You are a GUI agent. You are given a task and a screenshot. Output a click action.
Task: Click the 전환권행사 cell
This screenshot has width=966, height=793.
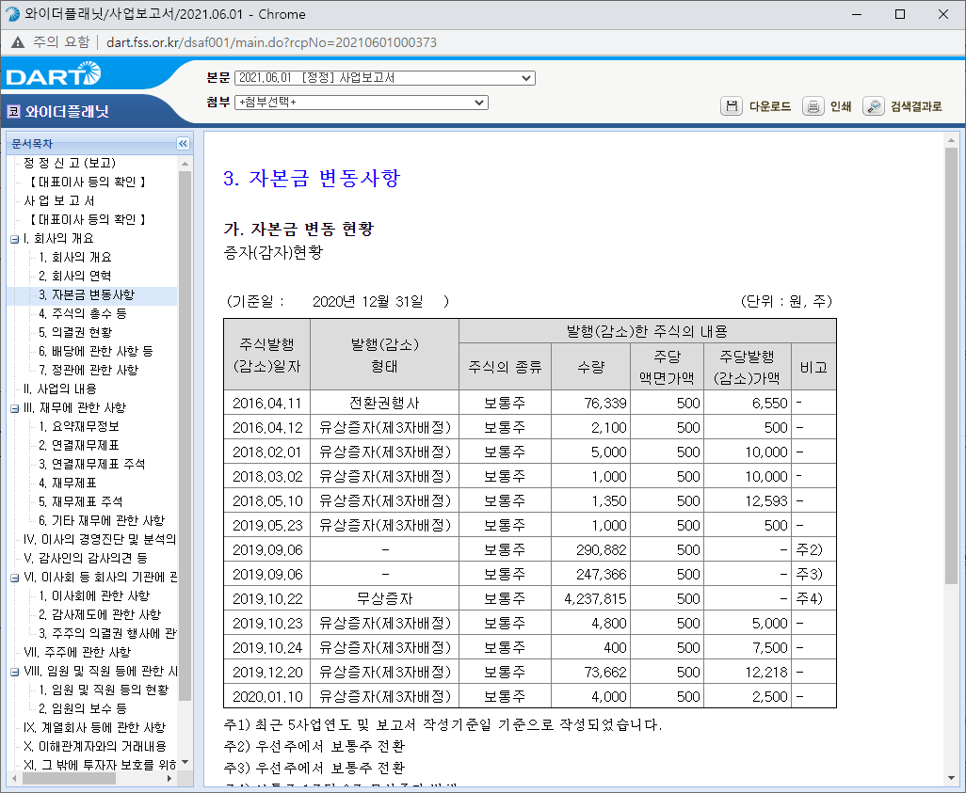pyautogui.click(x=384, y=404)
